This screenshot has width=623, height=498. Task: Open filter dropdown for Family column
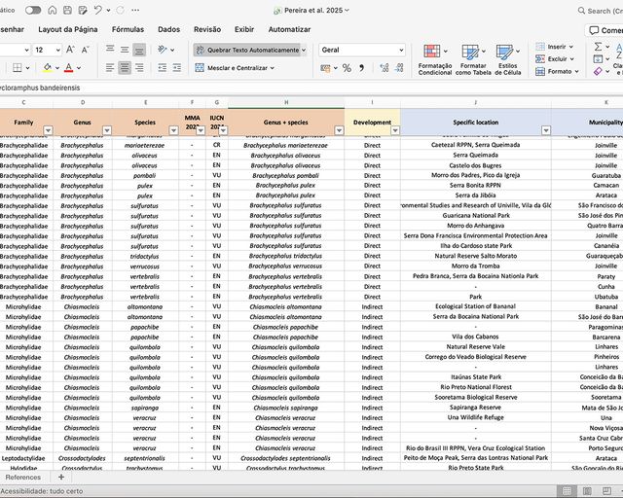[x=47, y=130]
